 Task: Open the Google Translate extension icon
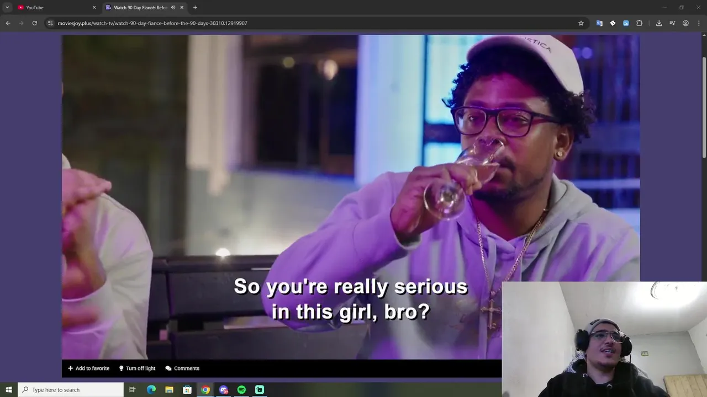coord(599,23)
